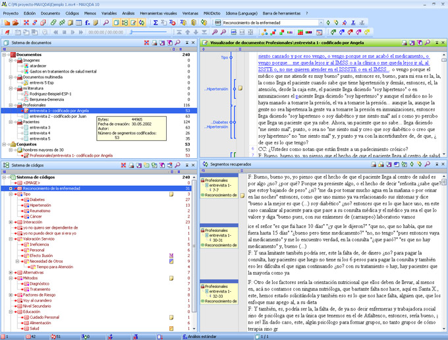This screenshot has width=448, height=340.
Task: Open the table overview grid icon
Action: 79,22
